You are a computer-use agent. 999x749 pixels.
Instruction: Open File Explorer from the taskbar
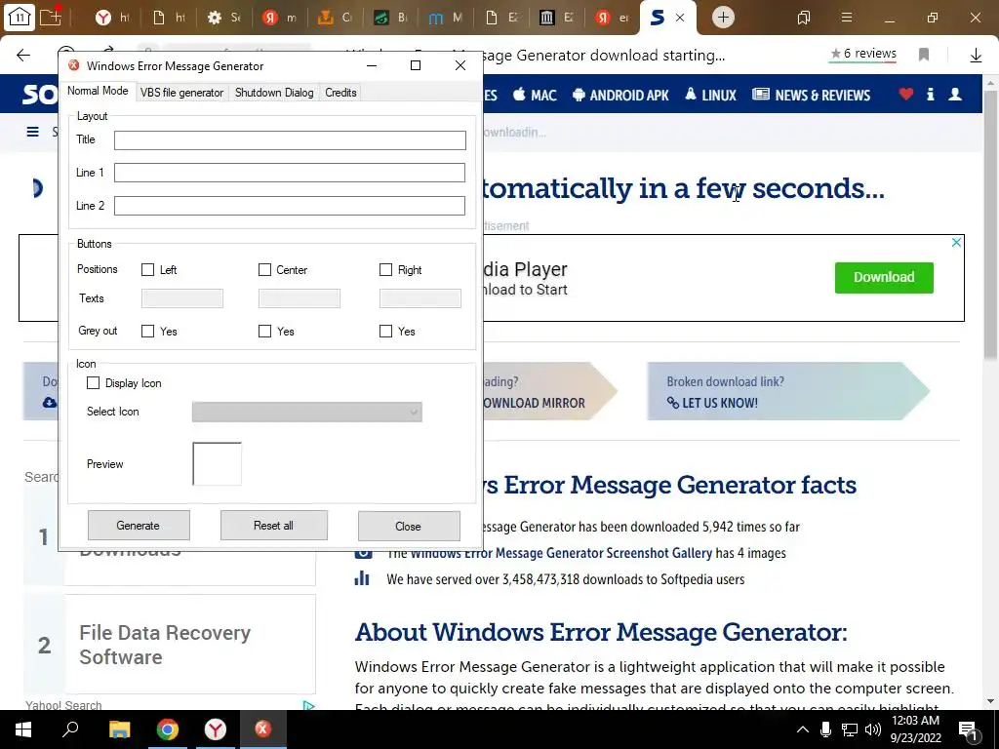119,729
